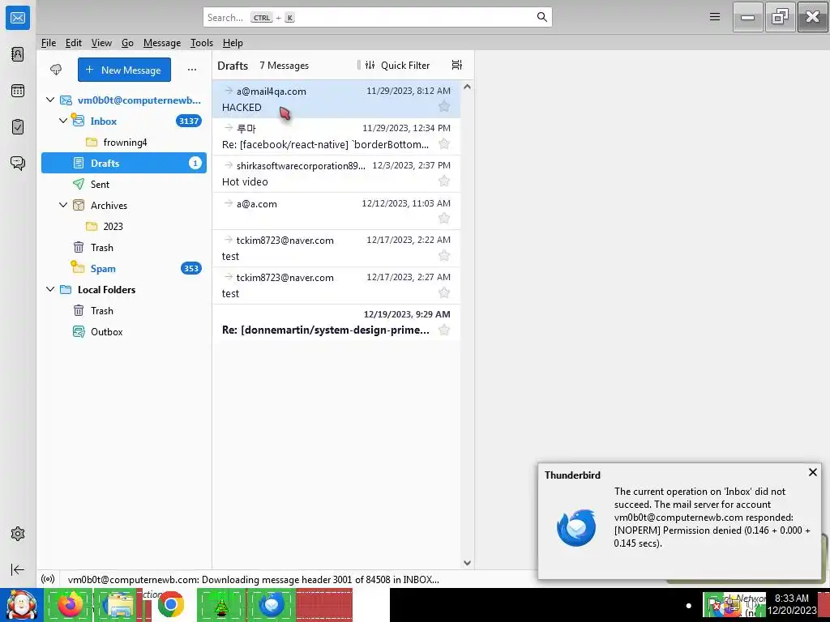Open message list display options
The height and width of the screenshot is (622, 830).
click(x=457, y=65)
